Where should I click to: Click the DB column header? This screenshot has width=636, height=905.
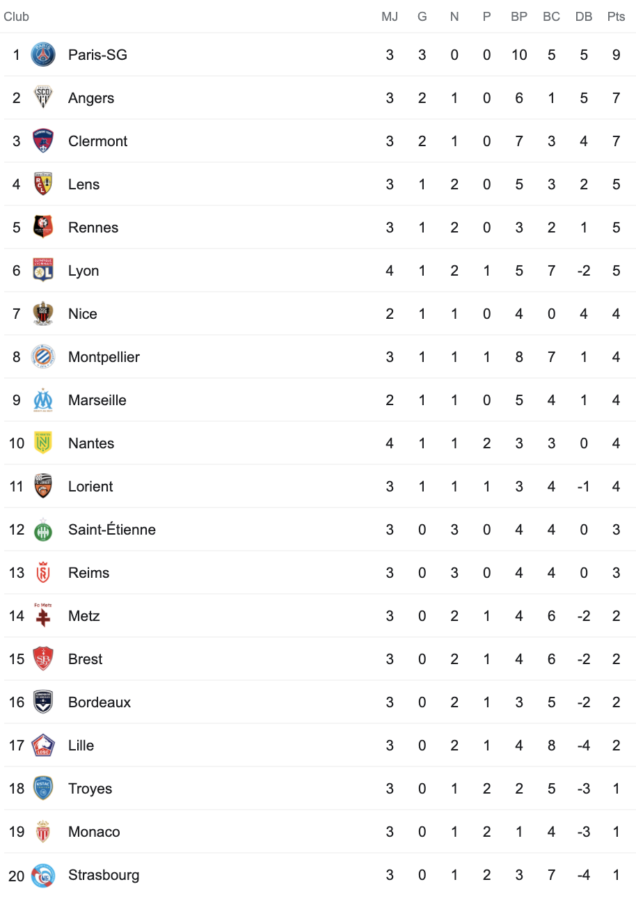click(584, 17)
